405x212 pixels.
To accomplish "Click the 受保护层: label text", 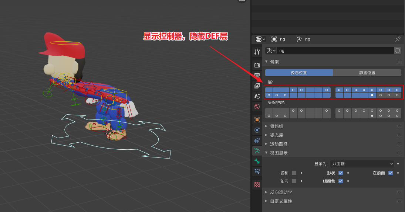I will point(276,102).
